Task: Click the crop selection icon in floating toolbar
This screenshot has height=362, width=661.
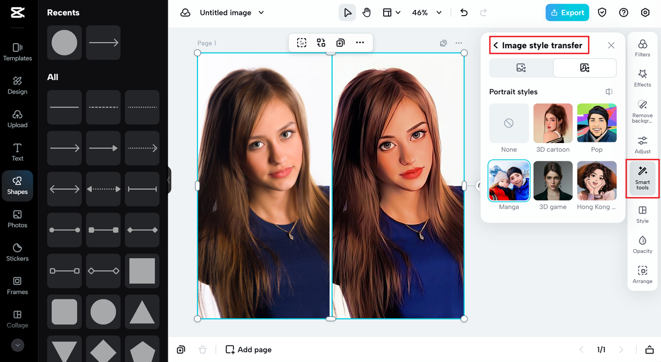Action: point(302,43)
